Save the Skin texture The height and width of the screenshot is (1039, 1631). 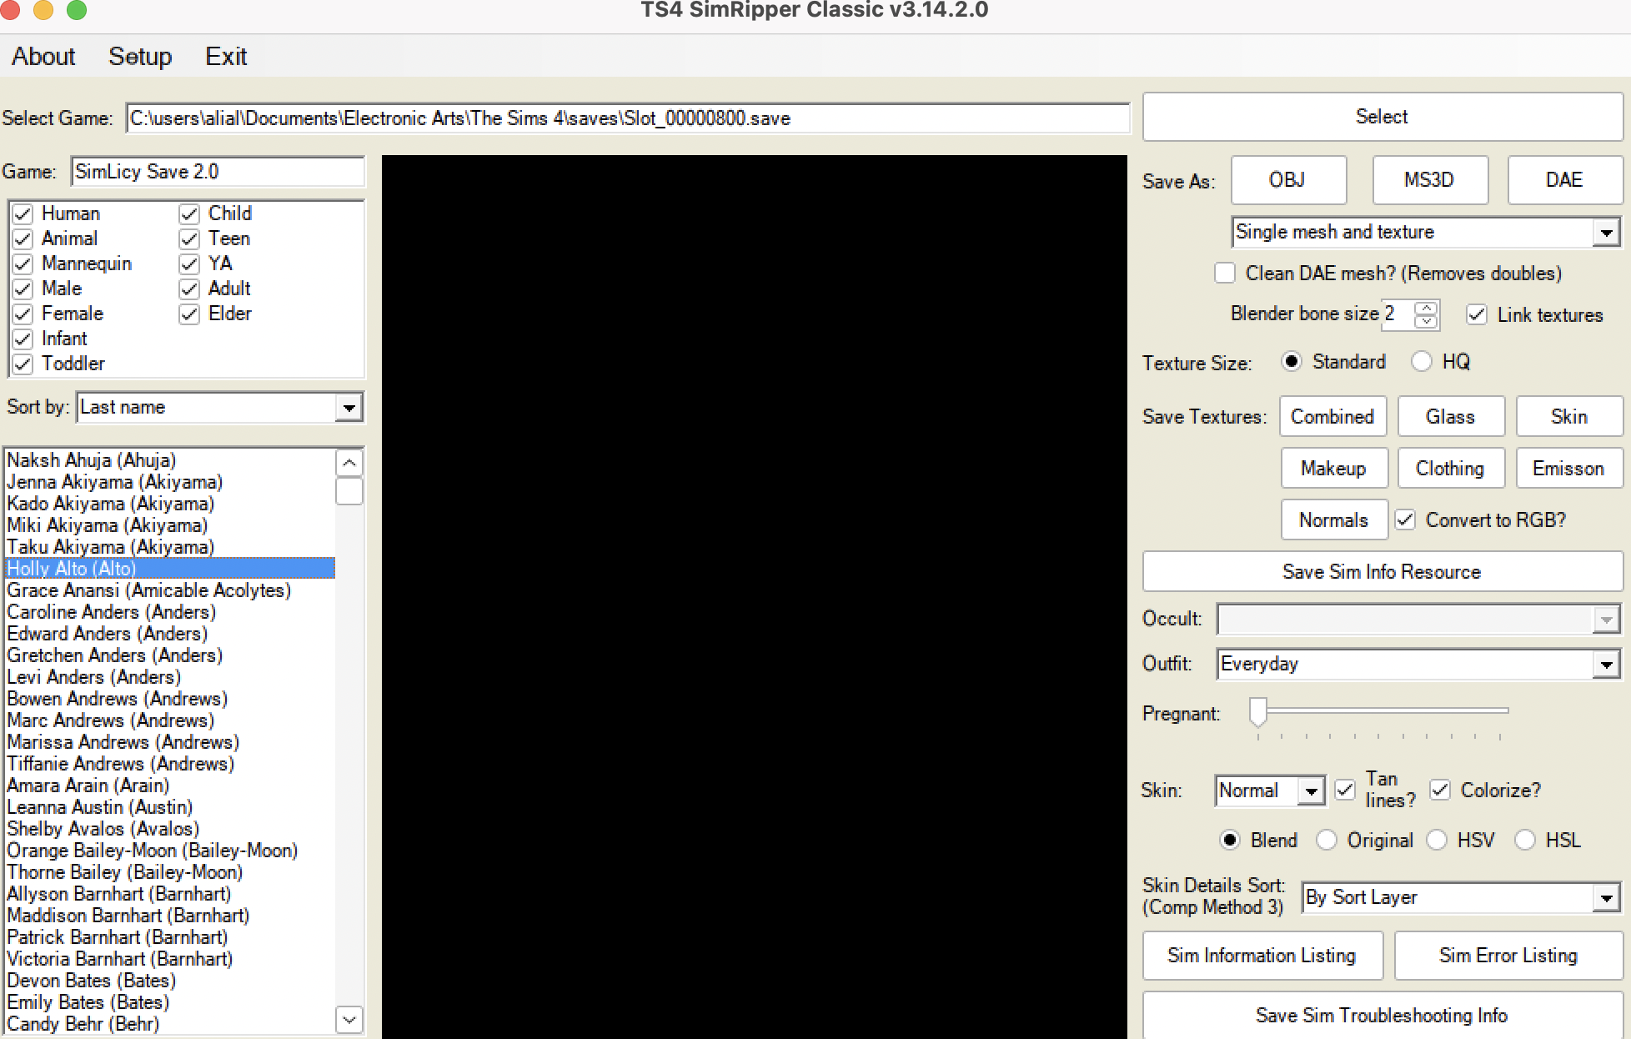point(1569,416)
